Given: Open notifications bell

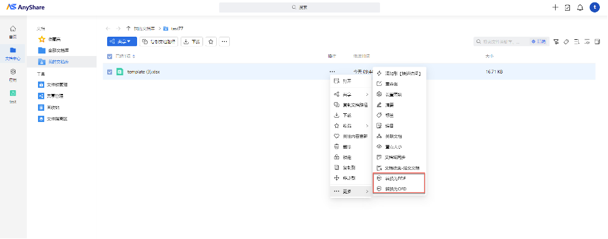Looking at the screenshot, I should 580,7.
